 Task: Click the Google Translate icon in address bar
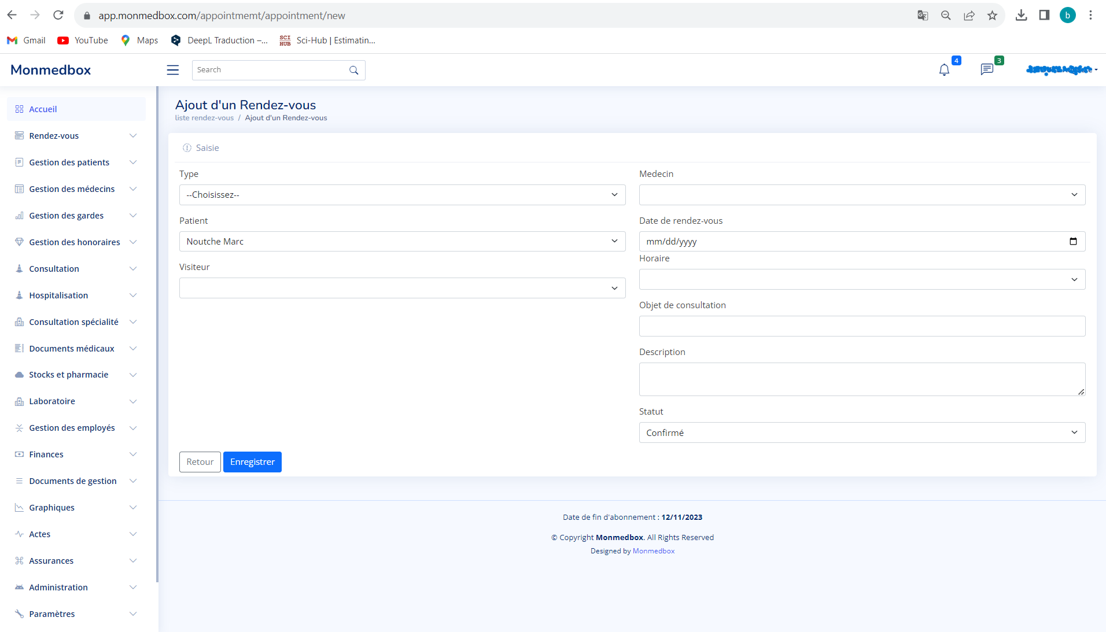[x=923, y=16]
